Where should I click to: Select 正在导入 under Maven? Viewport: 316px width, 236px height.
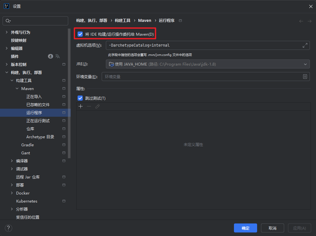(x=34, y=97)
